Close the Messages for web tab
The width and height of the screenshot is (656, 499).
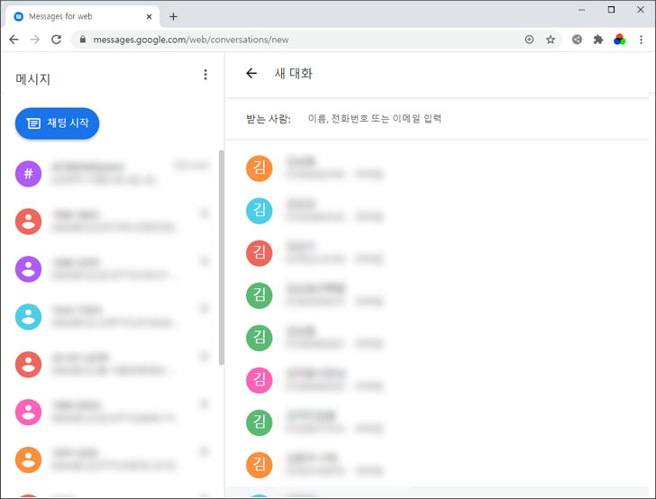pos(149,17)
